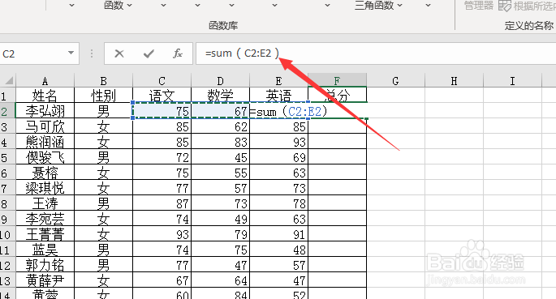Viewport: 556px width, 299px height.
Task: Click 聂榕's 英语 score 63
Action: [x=278, y=173]
